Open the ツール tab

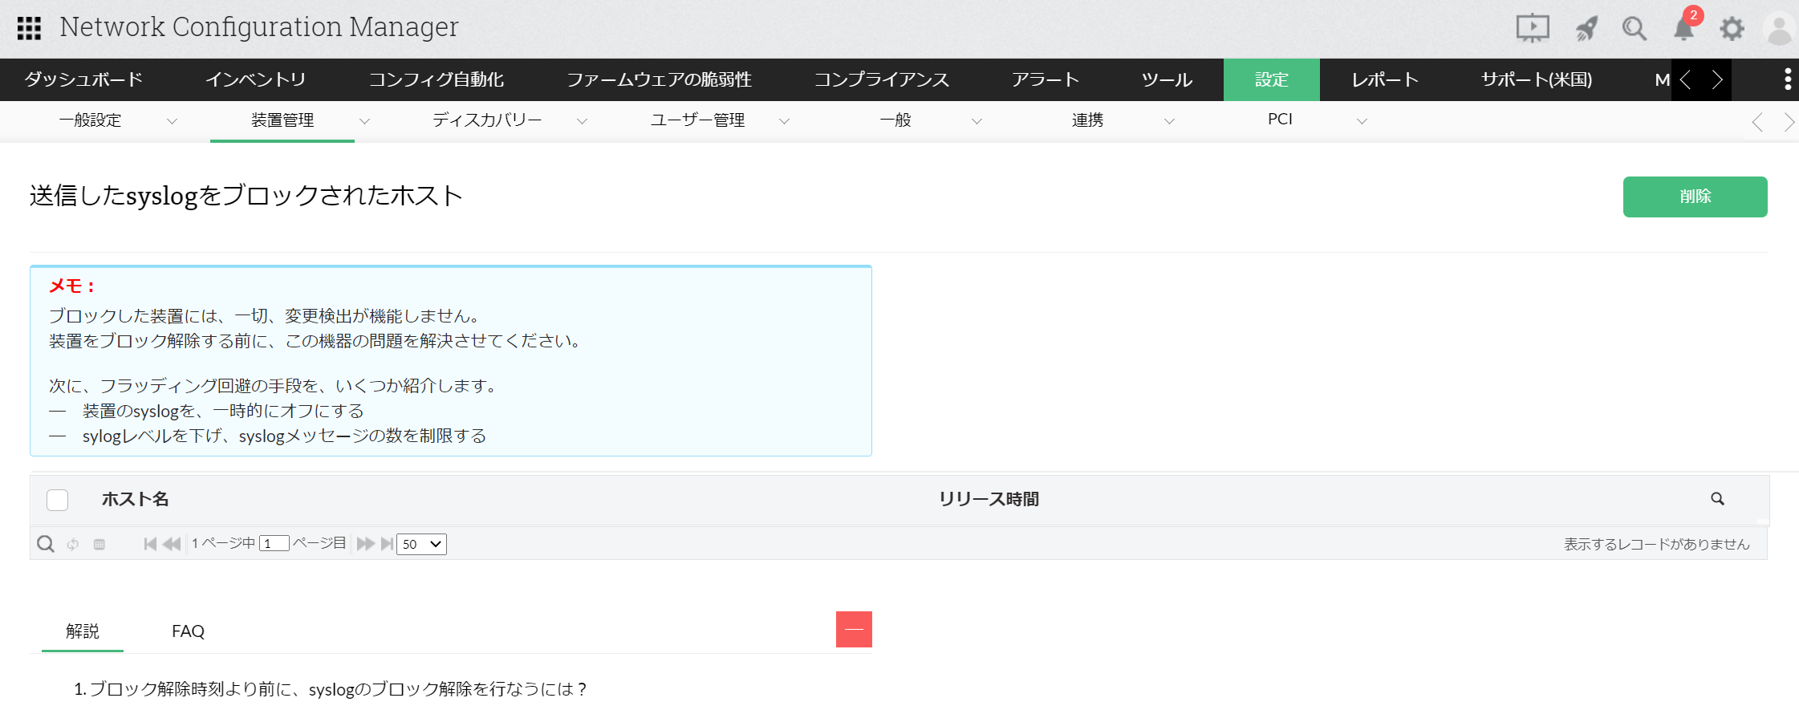(x=1168, y=79)
